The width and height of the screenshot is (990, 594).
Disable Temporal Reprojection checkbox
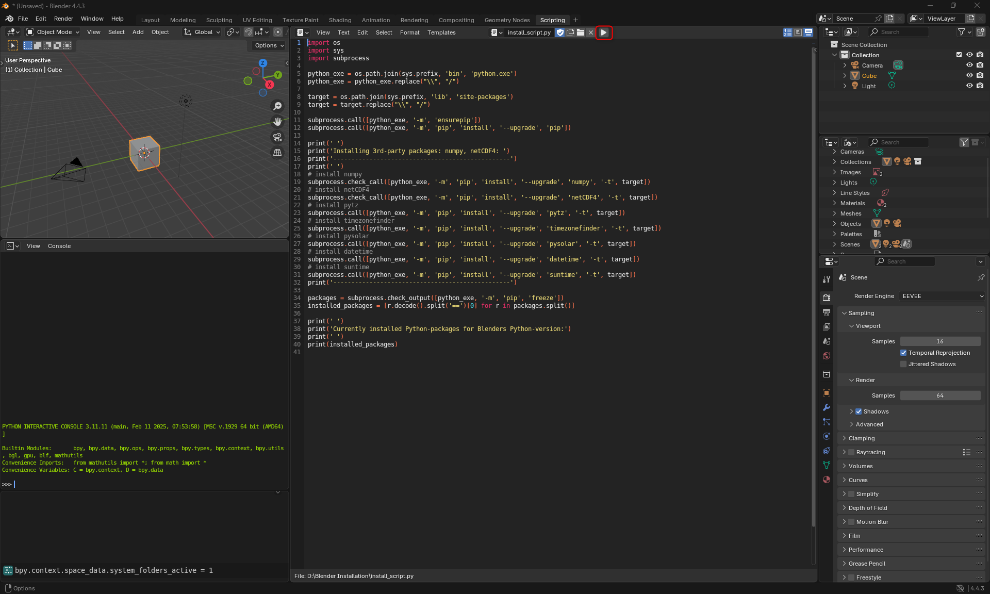[x=903, y=353]
